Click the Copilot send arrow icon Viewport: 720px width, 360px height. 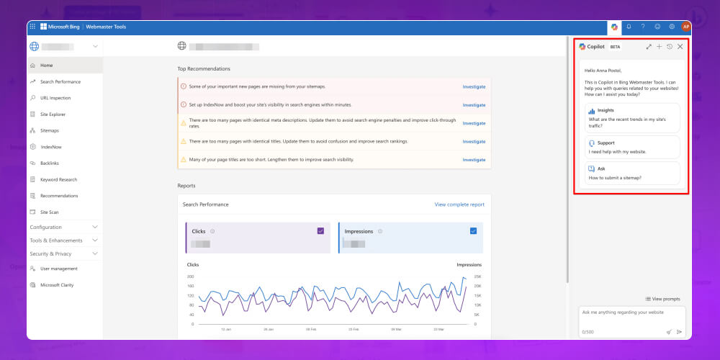tap(679, 331)
